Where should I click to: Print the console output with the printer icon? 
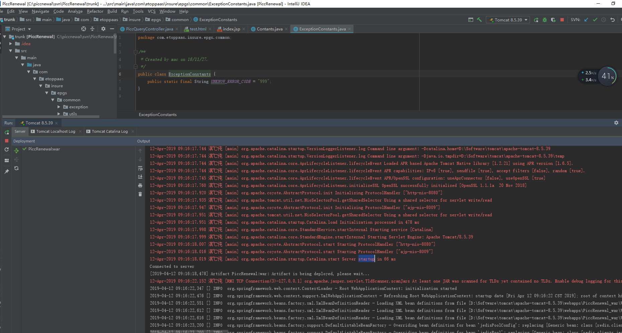click(x=140, y=185)
